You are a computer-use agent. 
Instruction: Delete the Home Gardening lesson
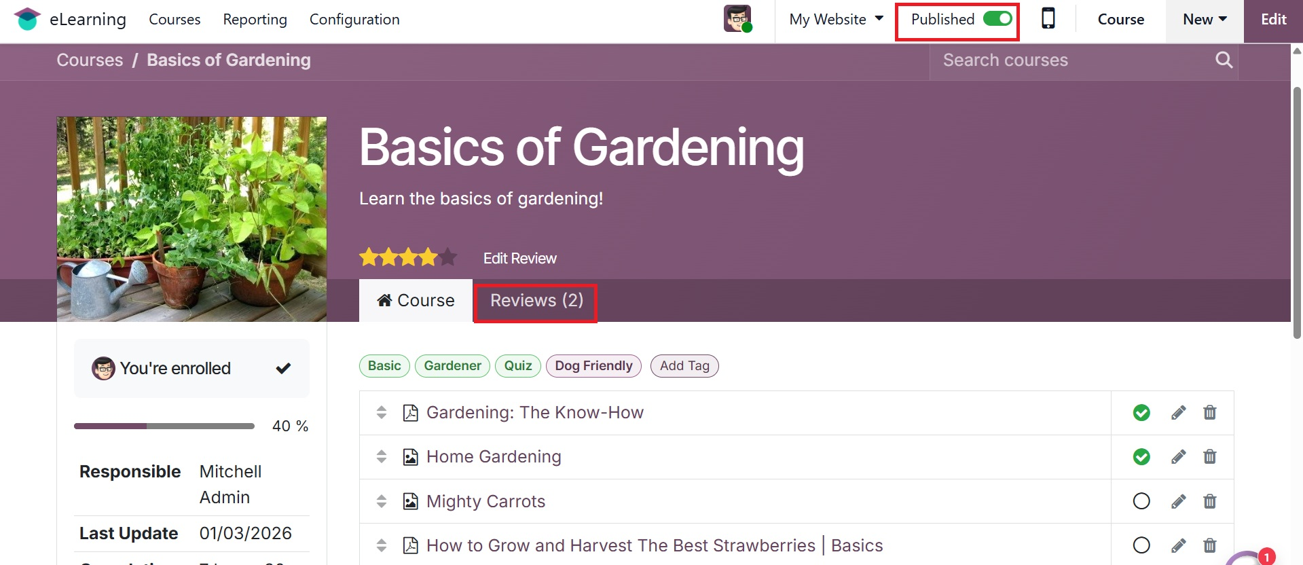[x=1209, y=457]
